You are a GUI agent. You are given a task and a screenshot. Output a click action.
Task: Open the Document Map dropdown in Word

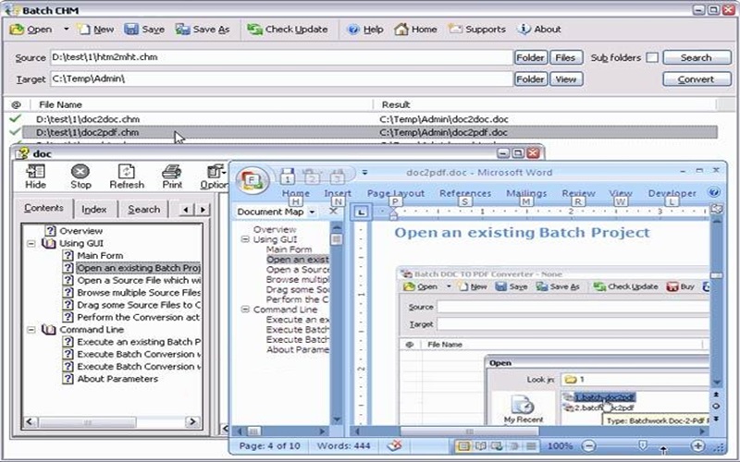(312, 213)
